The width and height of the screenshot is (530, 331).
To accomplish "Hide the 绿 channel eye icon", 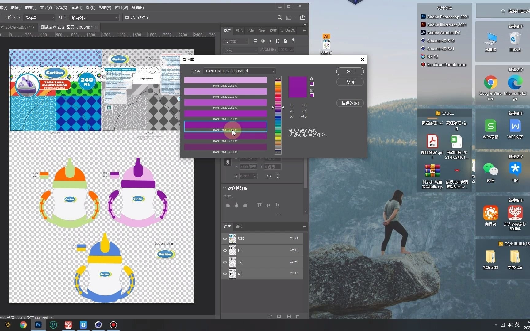I will coord(225,262).
